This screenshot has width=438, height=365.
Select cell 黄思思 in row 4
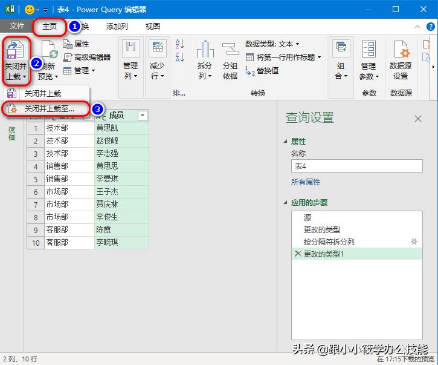click(122, 166)
